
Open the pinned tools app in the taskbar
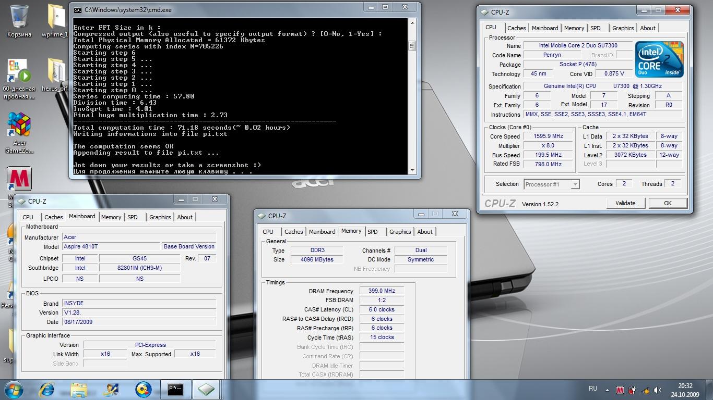pos(111,390)
